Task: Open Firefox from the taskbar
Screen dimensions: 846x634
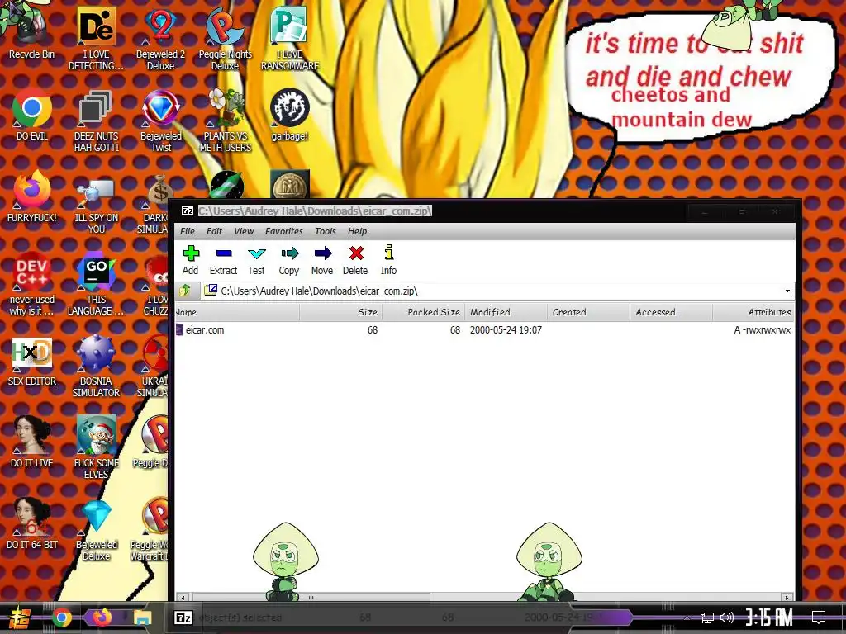Action: click(x=102, y=617)
